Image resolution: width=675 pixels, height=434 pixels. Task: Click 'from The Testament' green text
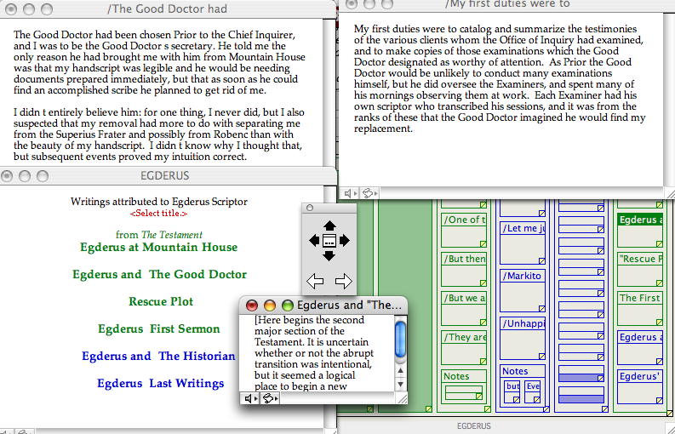pos(159,235)
